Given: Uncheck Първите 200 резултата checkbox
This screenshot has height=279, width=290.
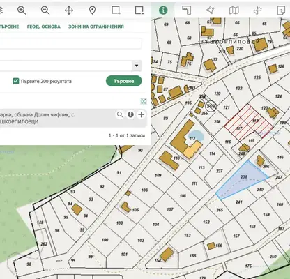Looking at the screenshot, I should pos(16,81).
